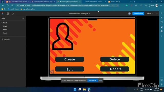Open the taskbar clock and date
Screen dimensions: 164x92
[156, 89]
